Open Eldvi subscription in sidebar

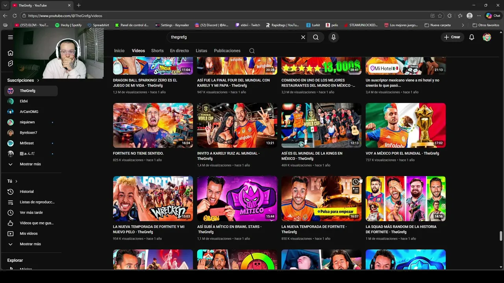31,101
